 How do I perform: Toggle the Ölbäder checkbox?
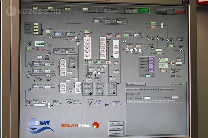[x=184, y=84]
